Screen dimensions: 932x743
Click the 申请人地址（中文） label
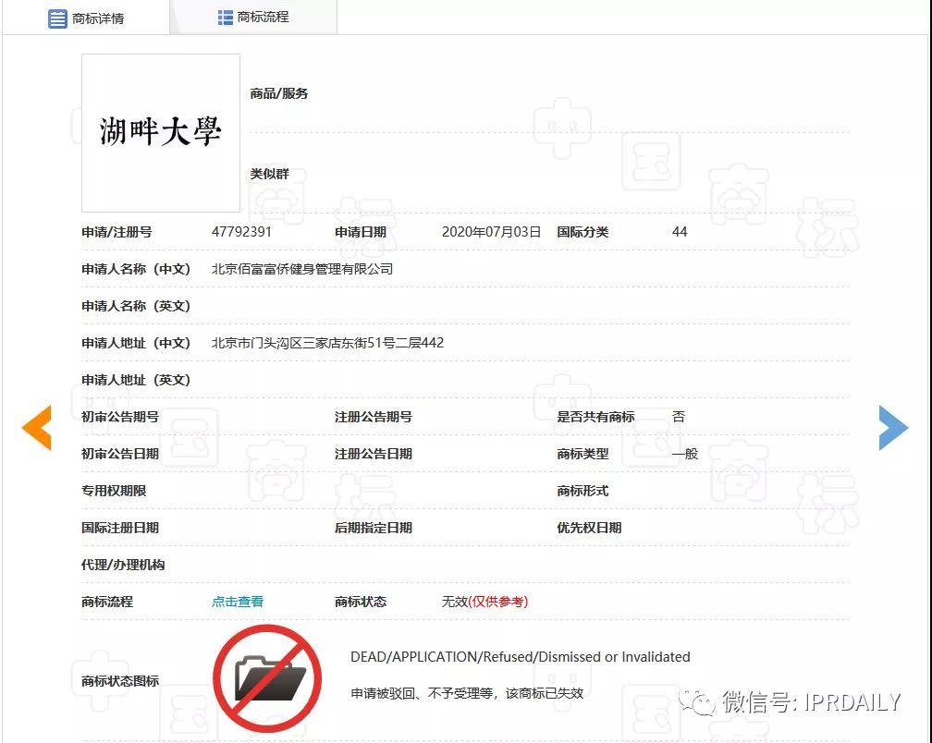tap(136, 343)
